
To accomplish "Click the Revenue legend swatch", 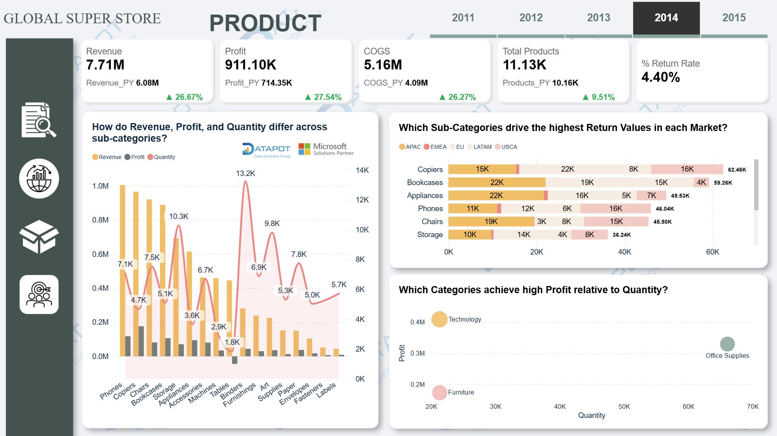I will pyautogui.click(x=95, y=157).
